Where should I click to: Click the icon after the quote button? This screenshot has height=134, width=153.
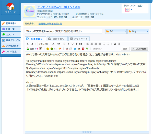[x=119, y=44]
